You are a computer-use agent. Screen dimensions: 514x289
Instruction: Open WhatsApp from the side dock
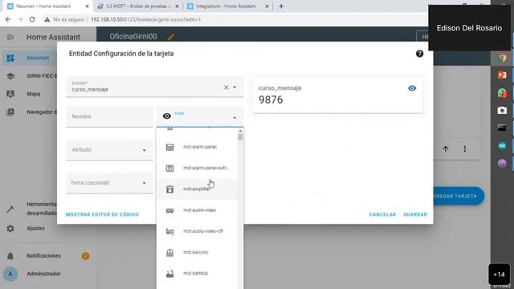pyautogui.click(x=501, y=93)
